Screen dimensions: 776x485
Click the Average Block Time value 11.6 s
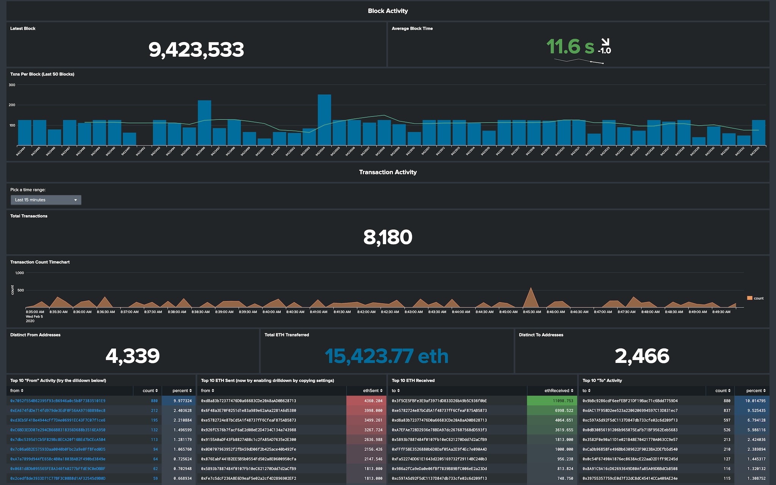coord(570,47)
